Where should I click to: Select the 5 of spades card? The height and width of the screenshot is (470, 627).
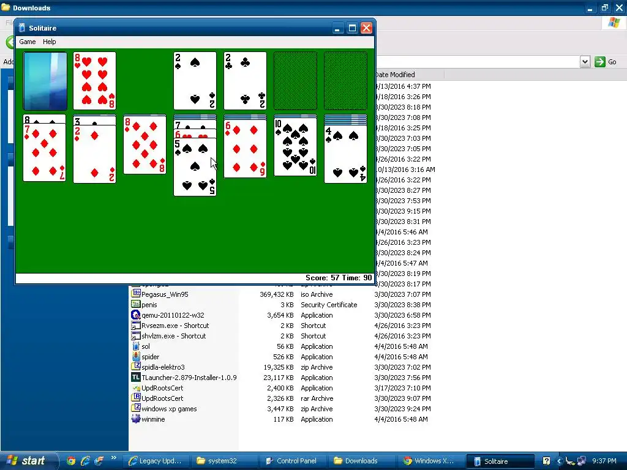(x=195, y=167)
